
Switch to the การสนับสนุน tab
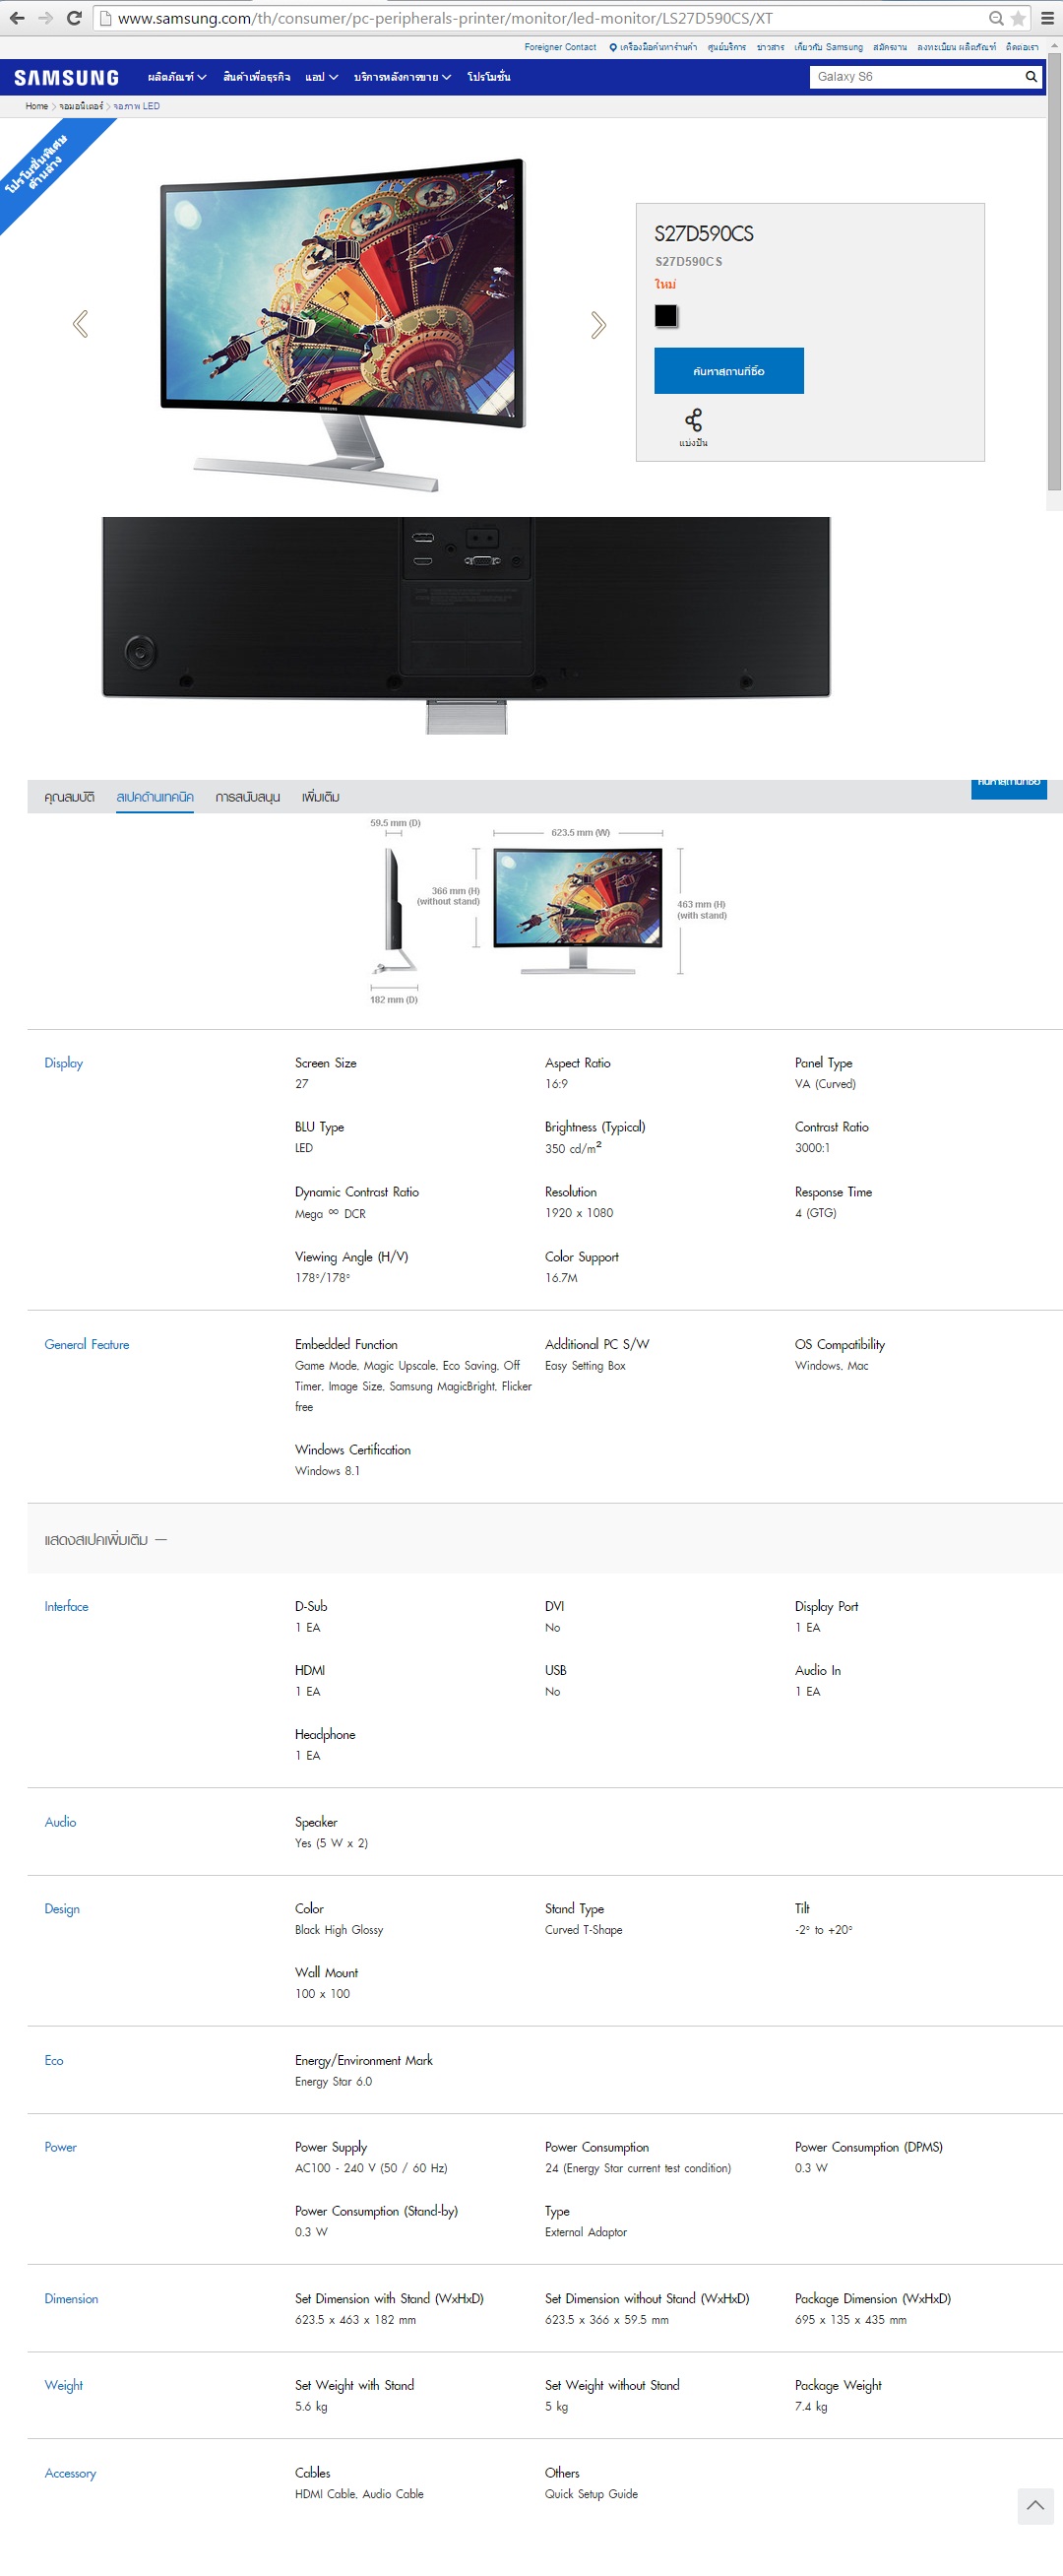click(x=248, y=797)
